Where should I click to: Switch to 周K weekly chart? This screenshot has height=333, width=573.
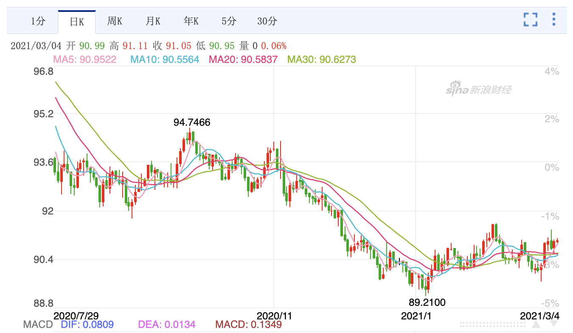click(115, 21)
